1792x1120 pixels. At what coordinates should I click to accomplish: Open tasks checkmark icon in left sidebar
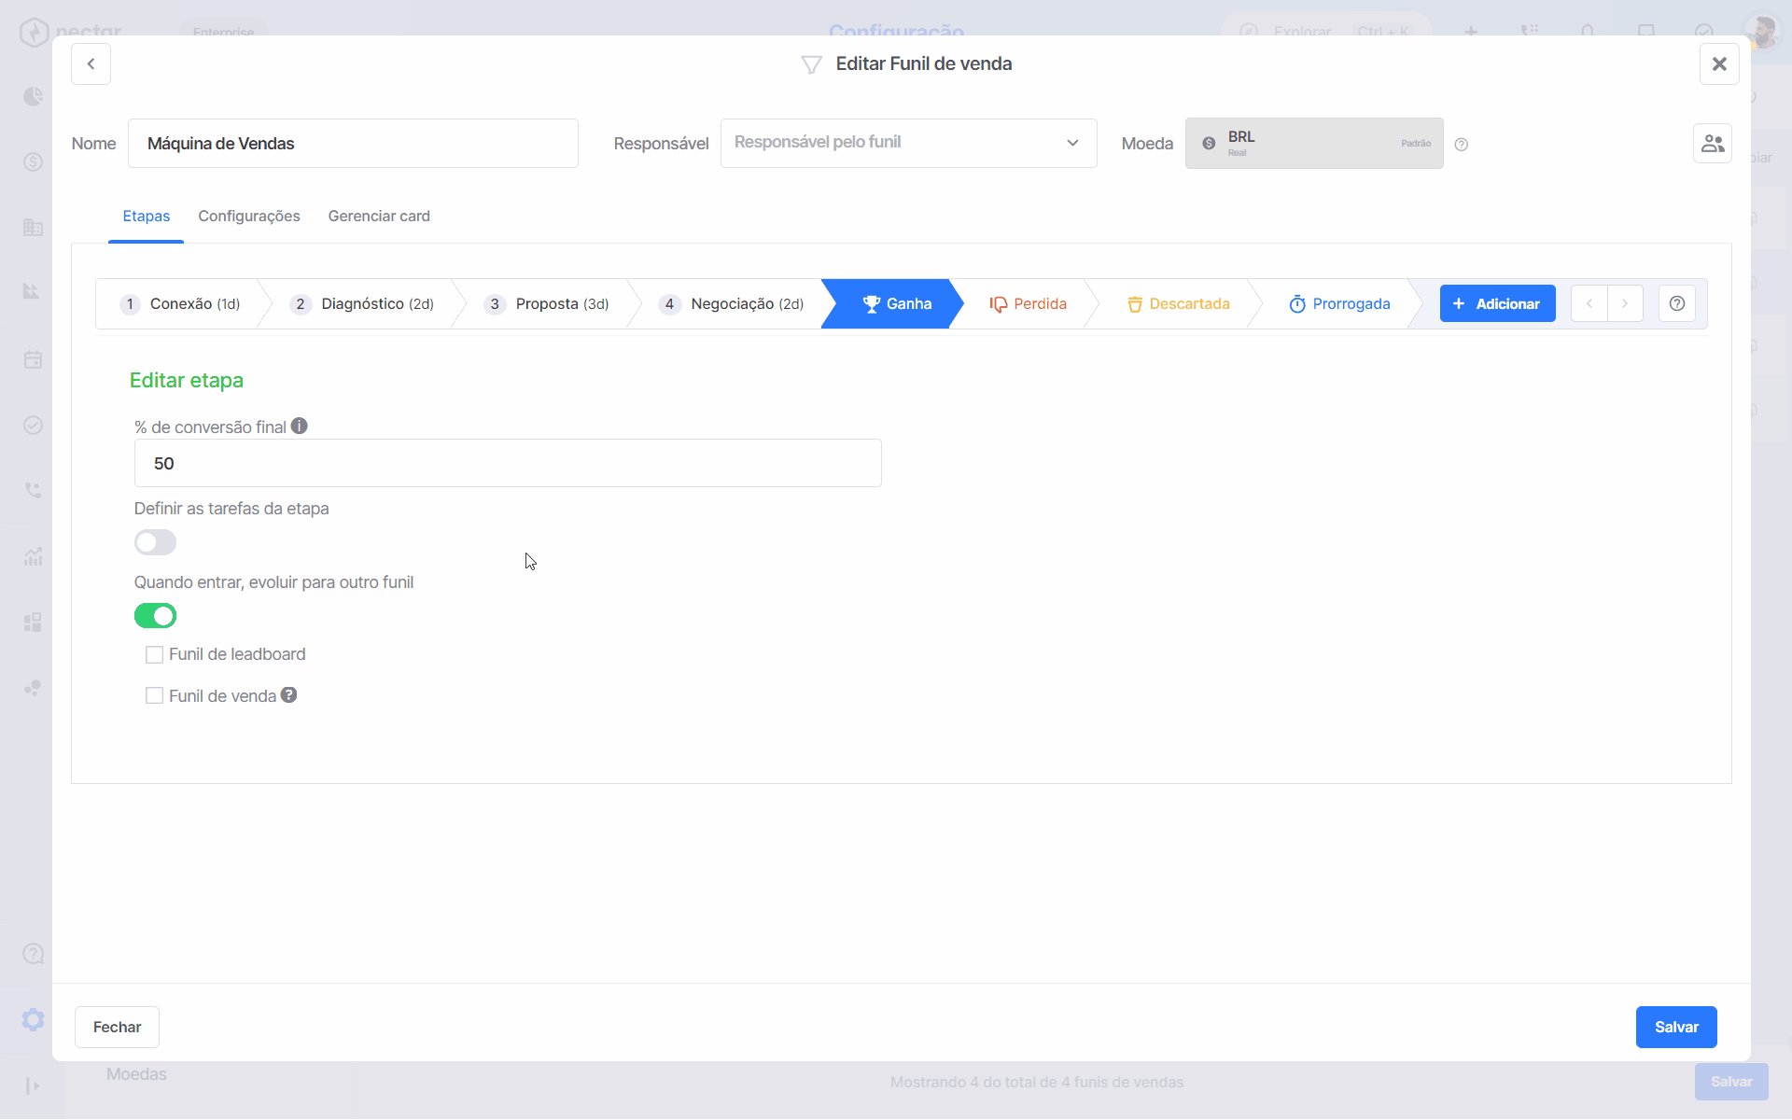pyautogui.click(x=33, y=425)
